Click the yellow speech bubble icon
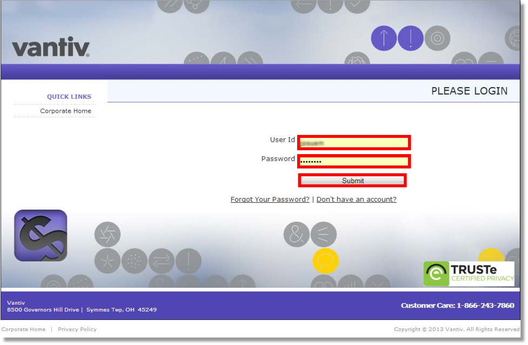Image resolution: width=528 pixels, height=345 pixels. pyautogui.click(x=326, y=260)
